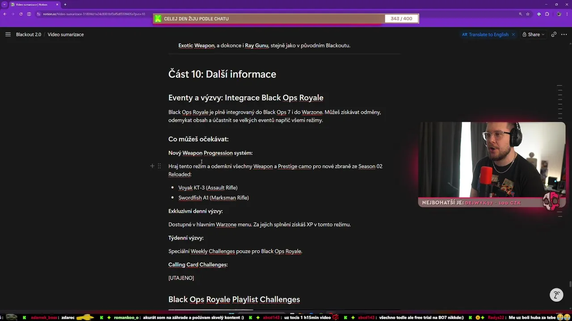This screenshot has width=572, height=321.
Task: Click the Ray Gunu bold text
Action: click(x=257, y=45)
